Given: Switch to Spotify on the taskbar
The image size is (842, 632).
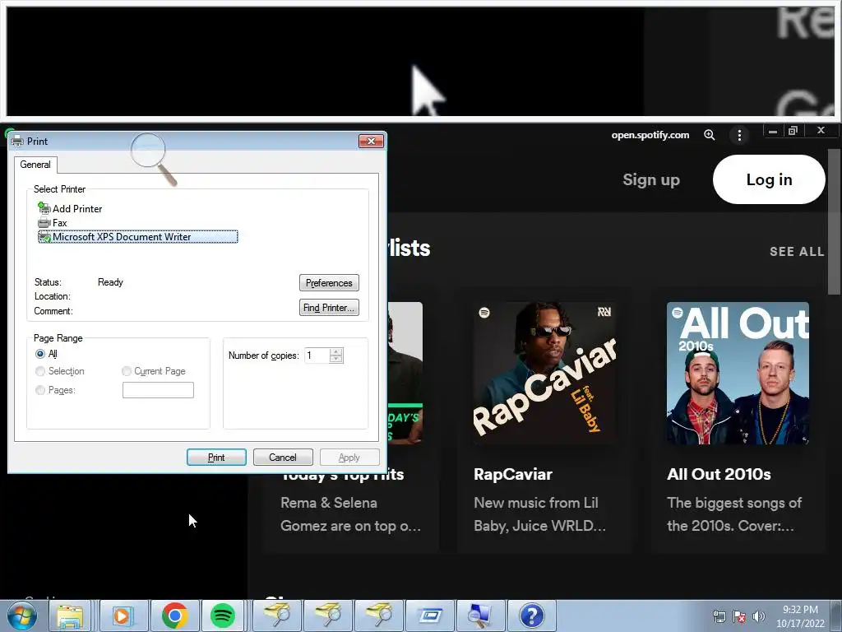Looking at the screenshot, I should click(x=222, y=616).
